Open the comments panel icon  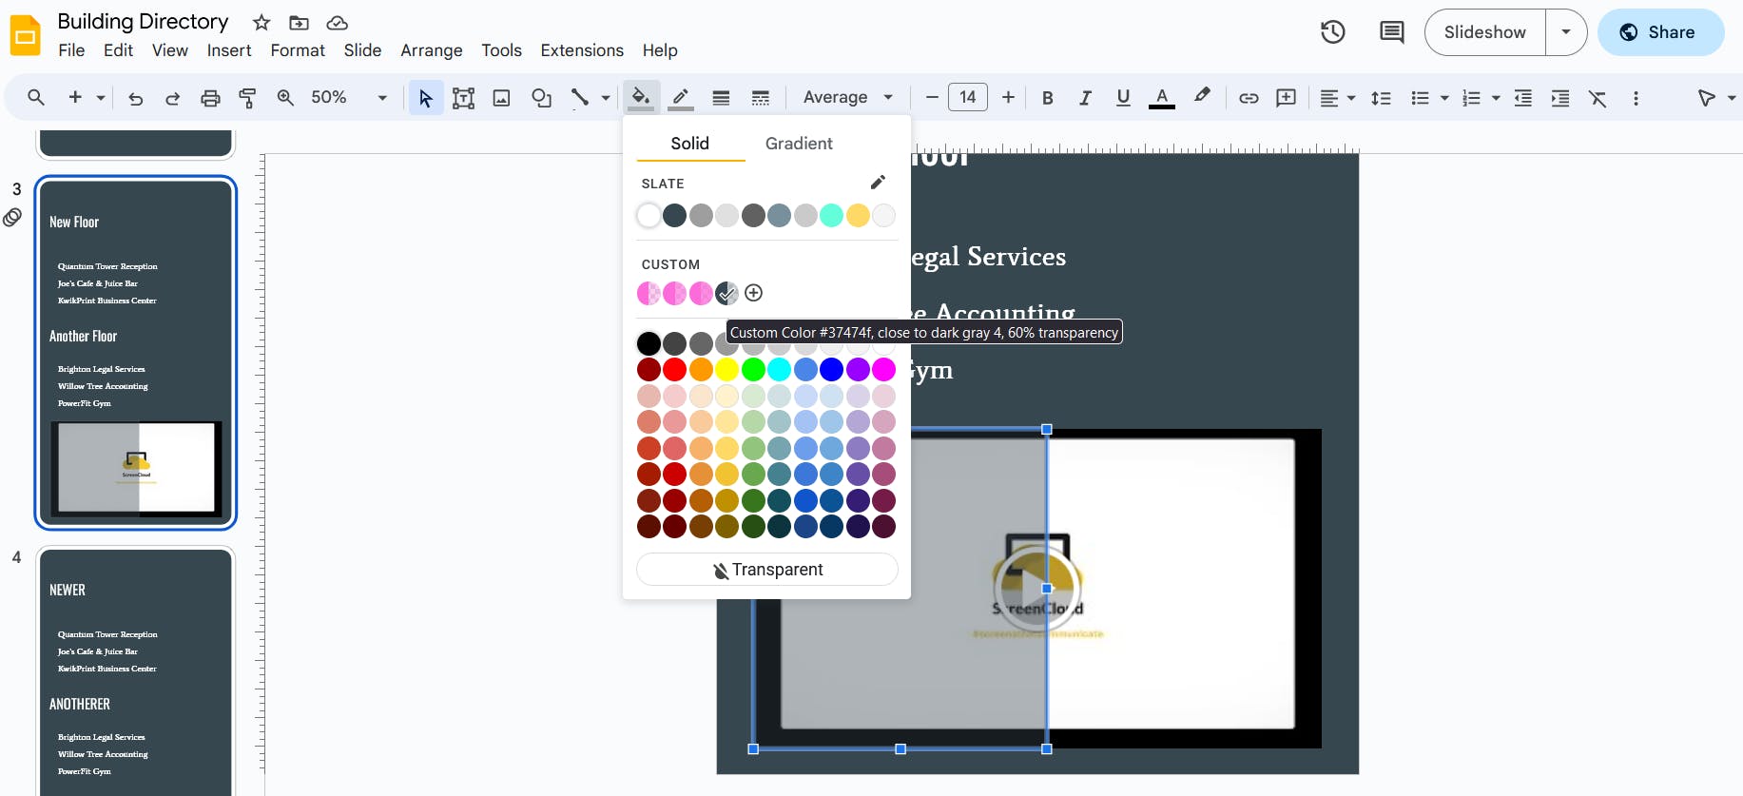(x=1391, y=32)
